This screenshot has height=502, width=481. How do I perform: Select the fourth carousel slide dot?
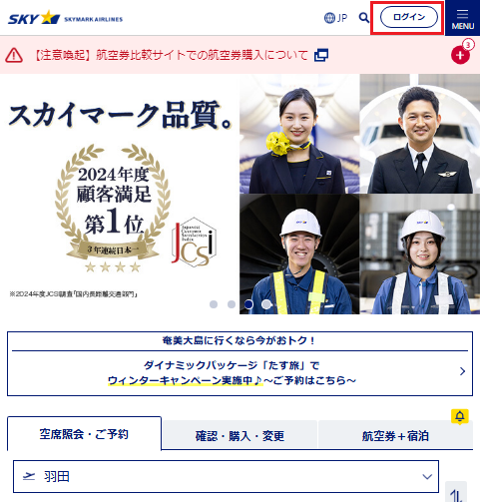[266, 304]
